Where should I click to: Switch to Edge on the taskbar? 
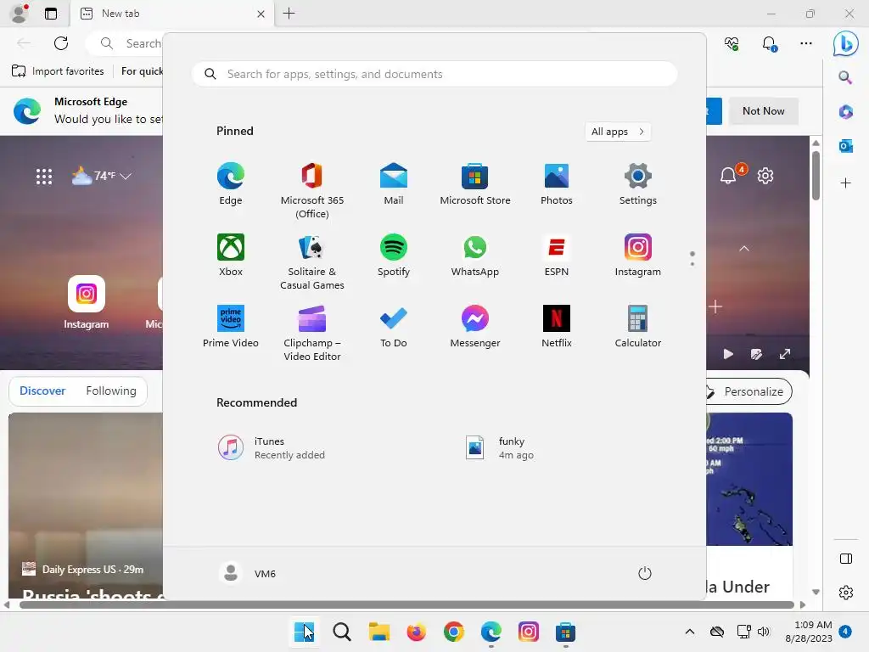coord(491,632)
